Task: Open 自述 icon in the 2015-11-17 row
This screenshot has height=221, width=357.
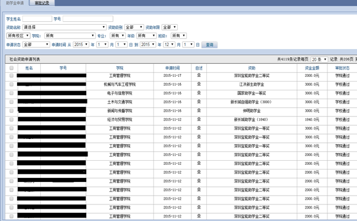Action: (199, 75)
